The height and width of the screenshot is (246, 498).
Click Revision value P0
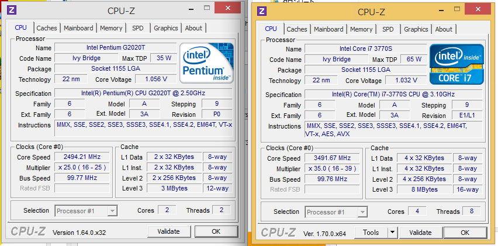pos(217,115)
